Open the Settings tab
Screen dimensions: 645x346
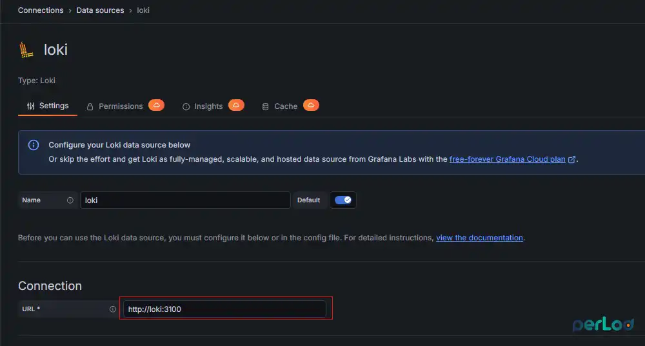[x=48, y=106]
